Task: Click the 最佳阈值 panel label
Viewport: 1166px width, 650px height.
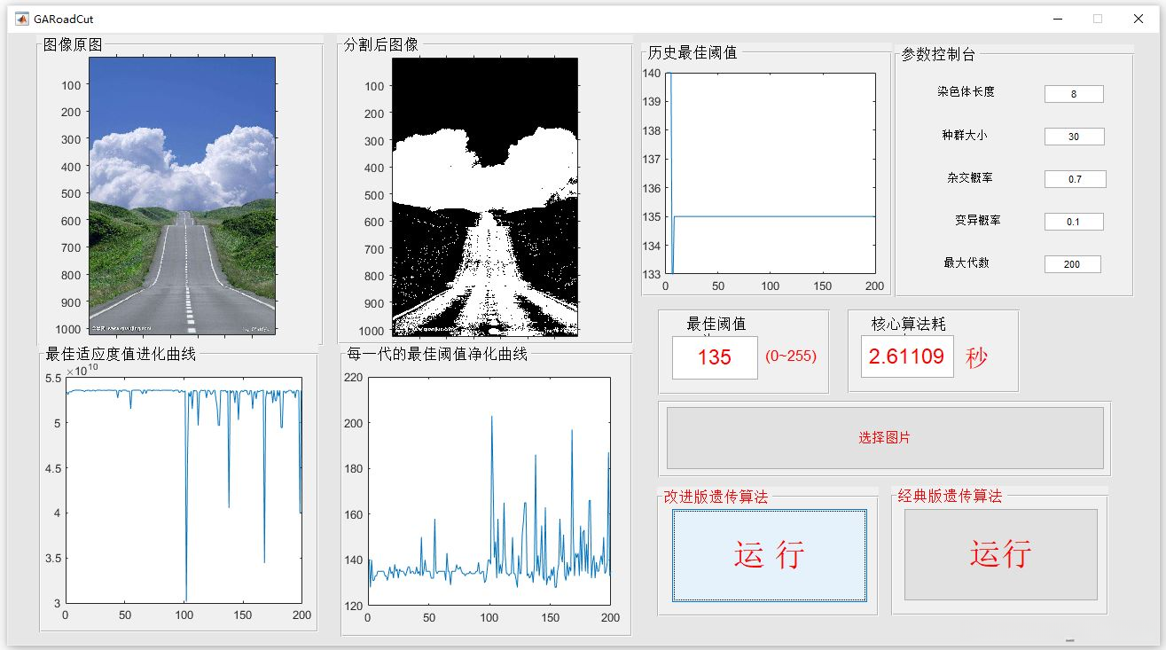Action: click(716, 325)
